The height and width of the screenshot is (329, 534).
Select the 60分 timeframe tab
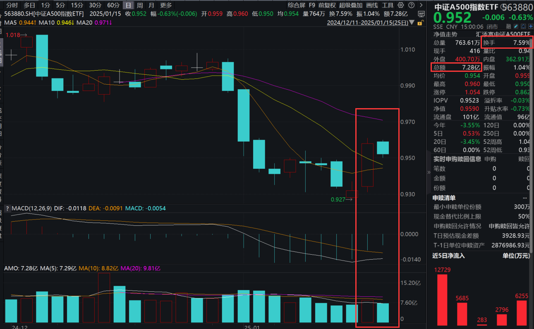(x=113, y=5)
